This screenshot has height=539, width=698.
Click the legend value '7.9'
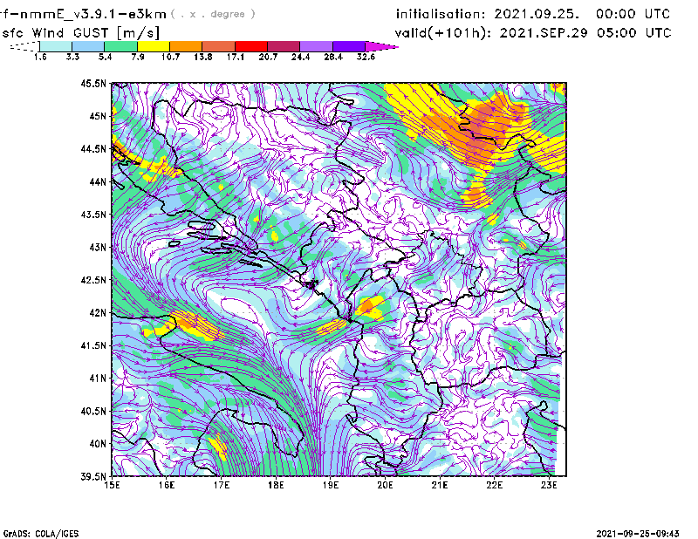138,57
